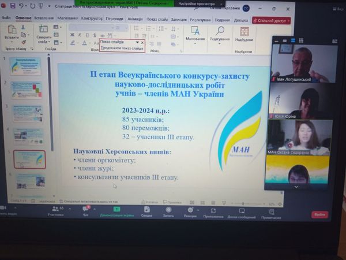This screenshot has width=346, height=260.
Task: Toggle numbered list
Action: (x=148, y=28)
